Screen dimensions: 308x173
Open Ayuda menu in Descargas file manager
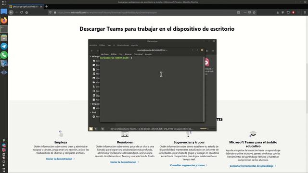click(x=134, y=45)
